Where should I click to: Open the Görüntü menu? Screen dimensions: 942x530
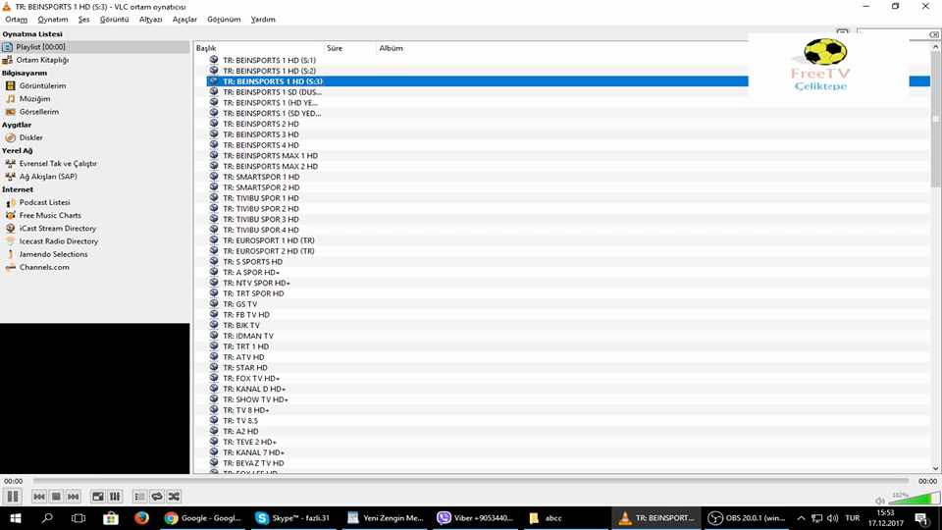[114, 20]
